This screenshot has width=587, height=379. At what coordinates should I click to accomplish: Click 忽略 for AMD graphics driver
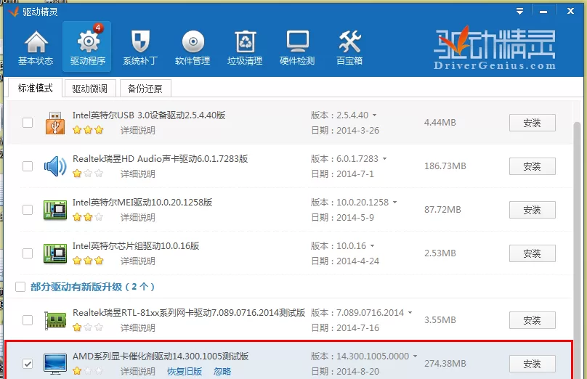click(x=222, y=372)
